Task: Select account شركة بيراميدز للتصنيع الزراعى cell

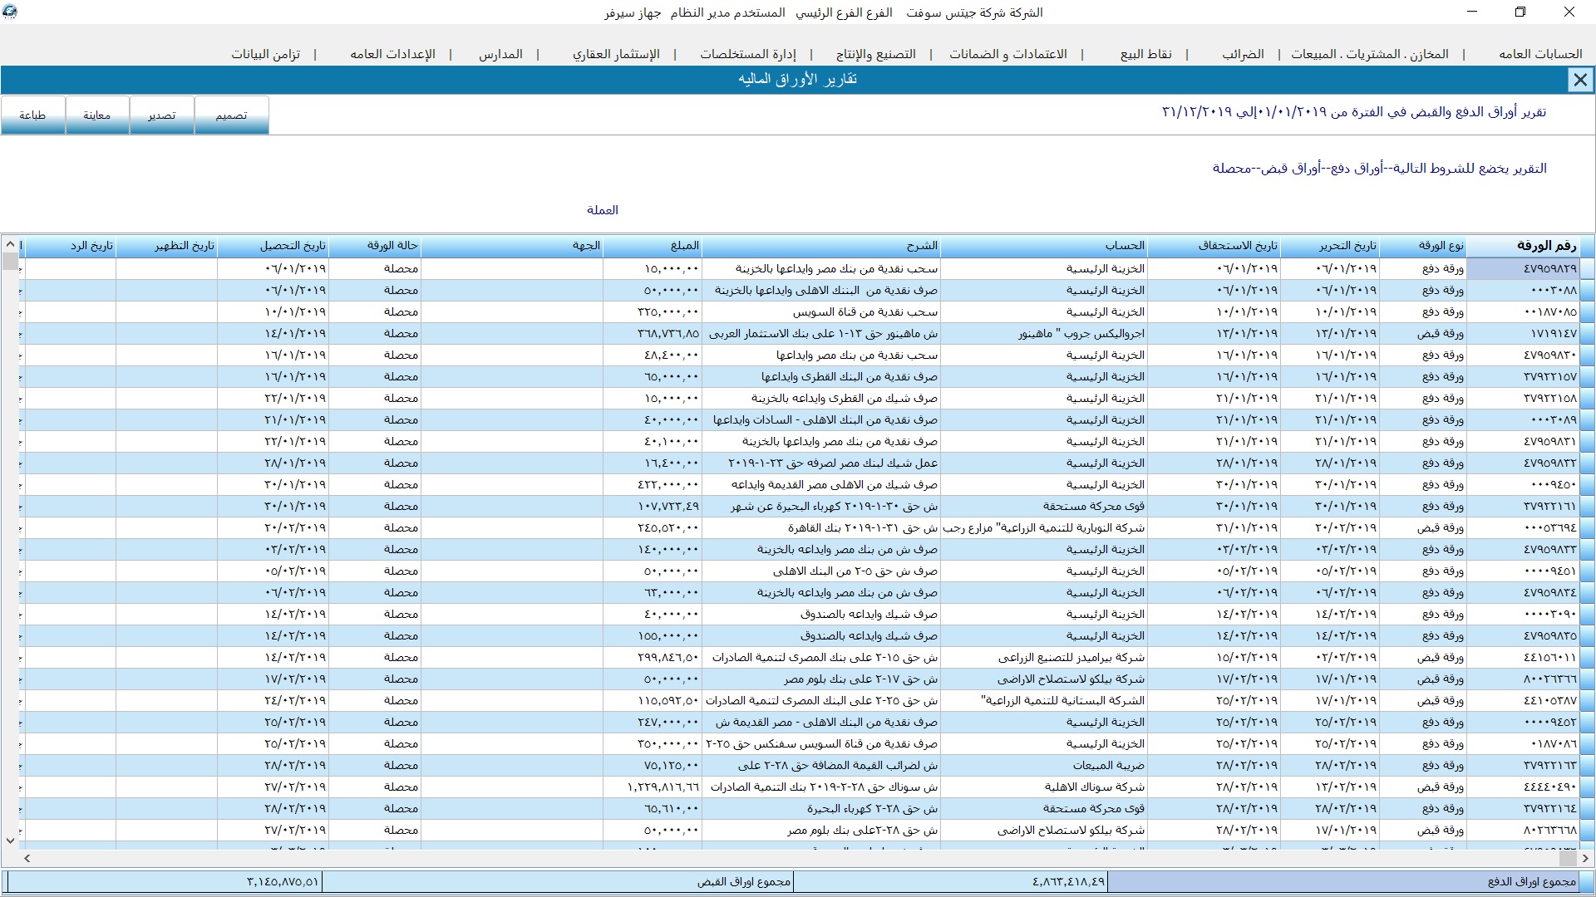Action: click(x=1044, y=657)
